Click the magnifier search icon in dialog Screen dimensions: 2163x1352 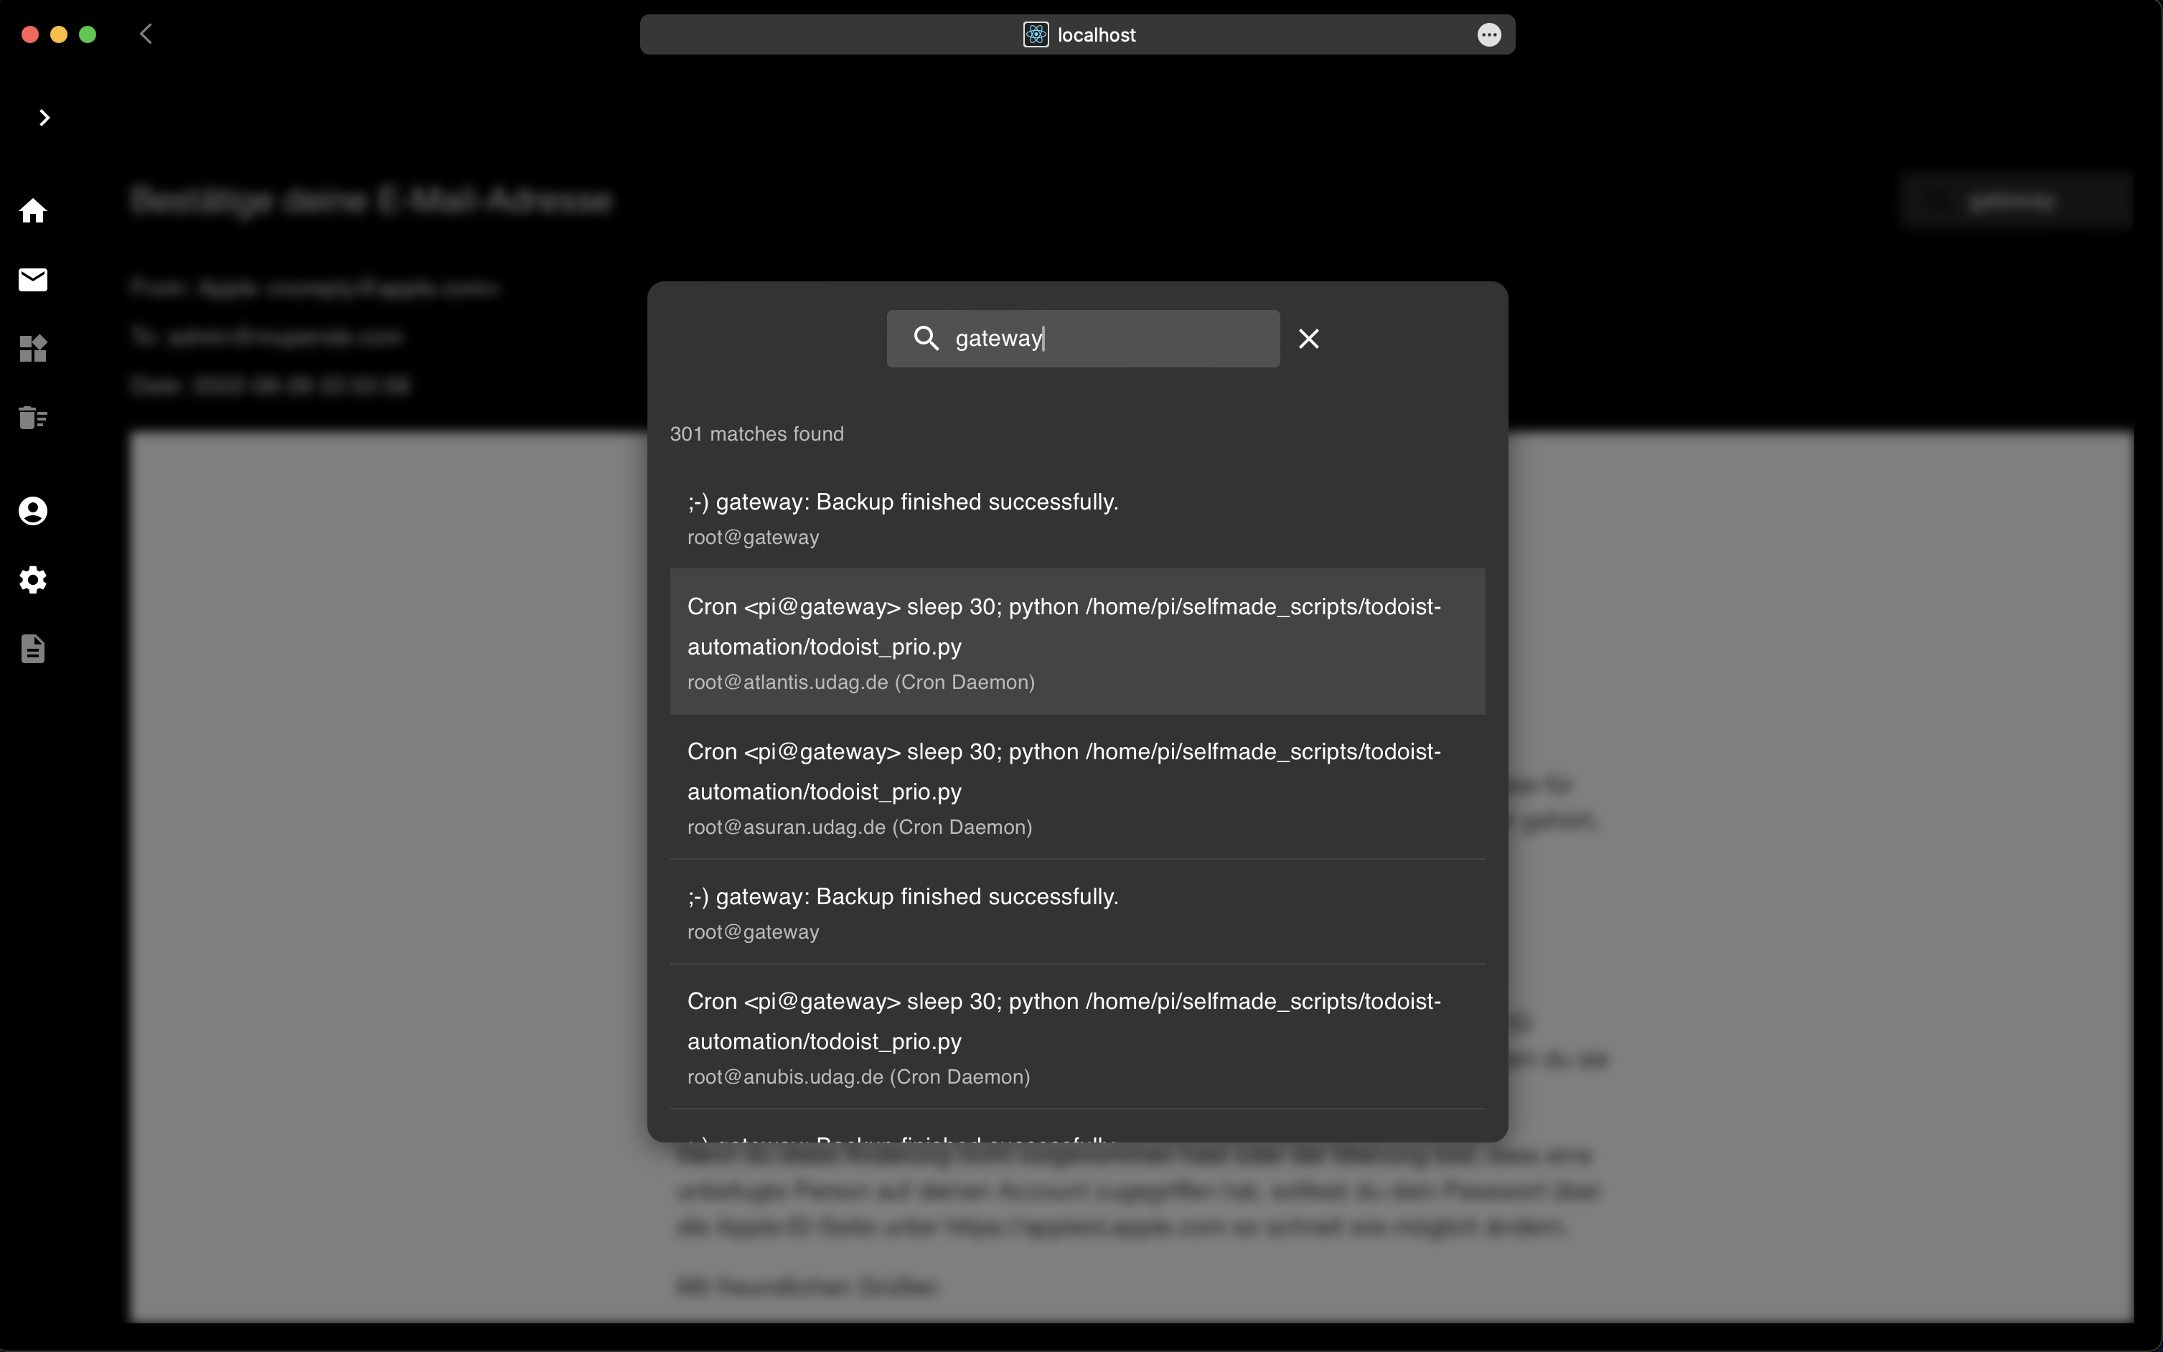point(926,338)
